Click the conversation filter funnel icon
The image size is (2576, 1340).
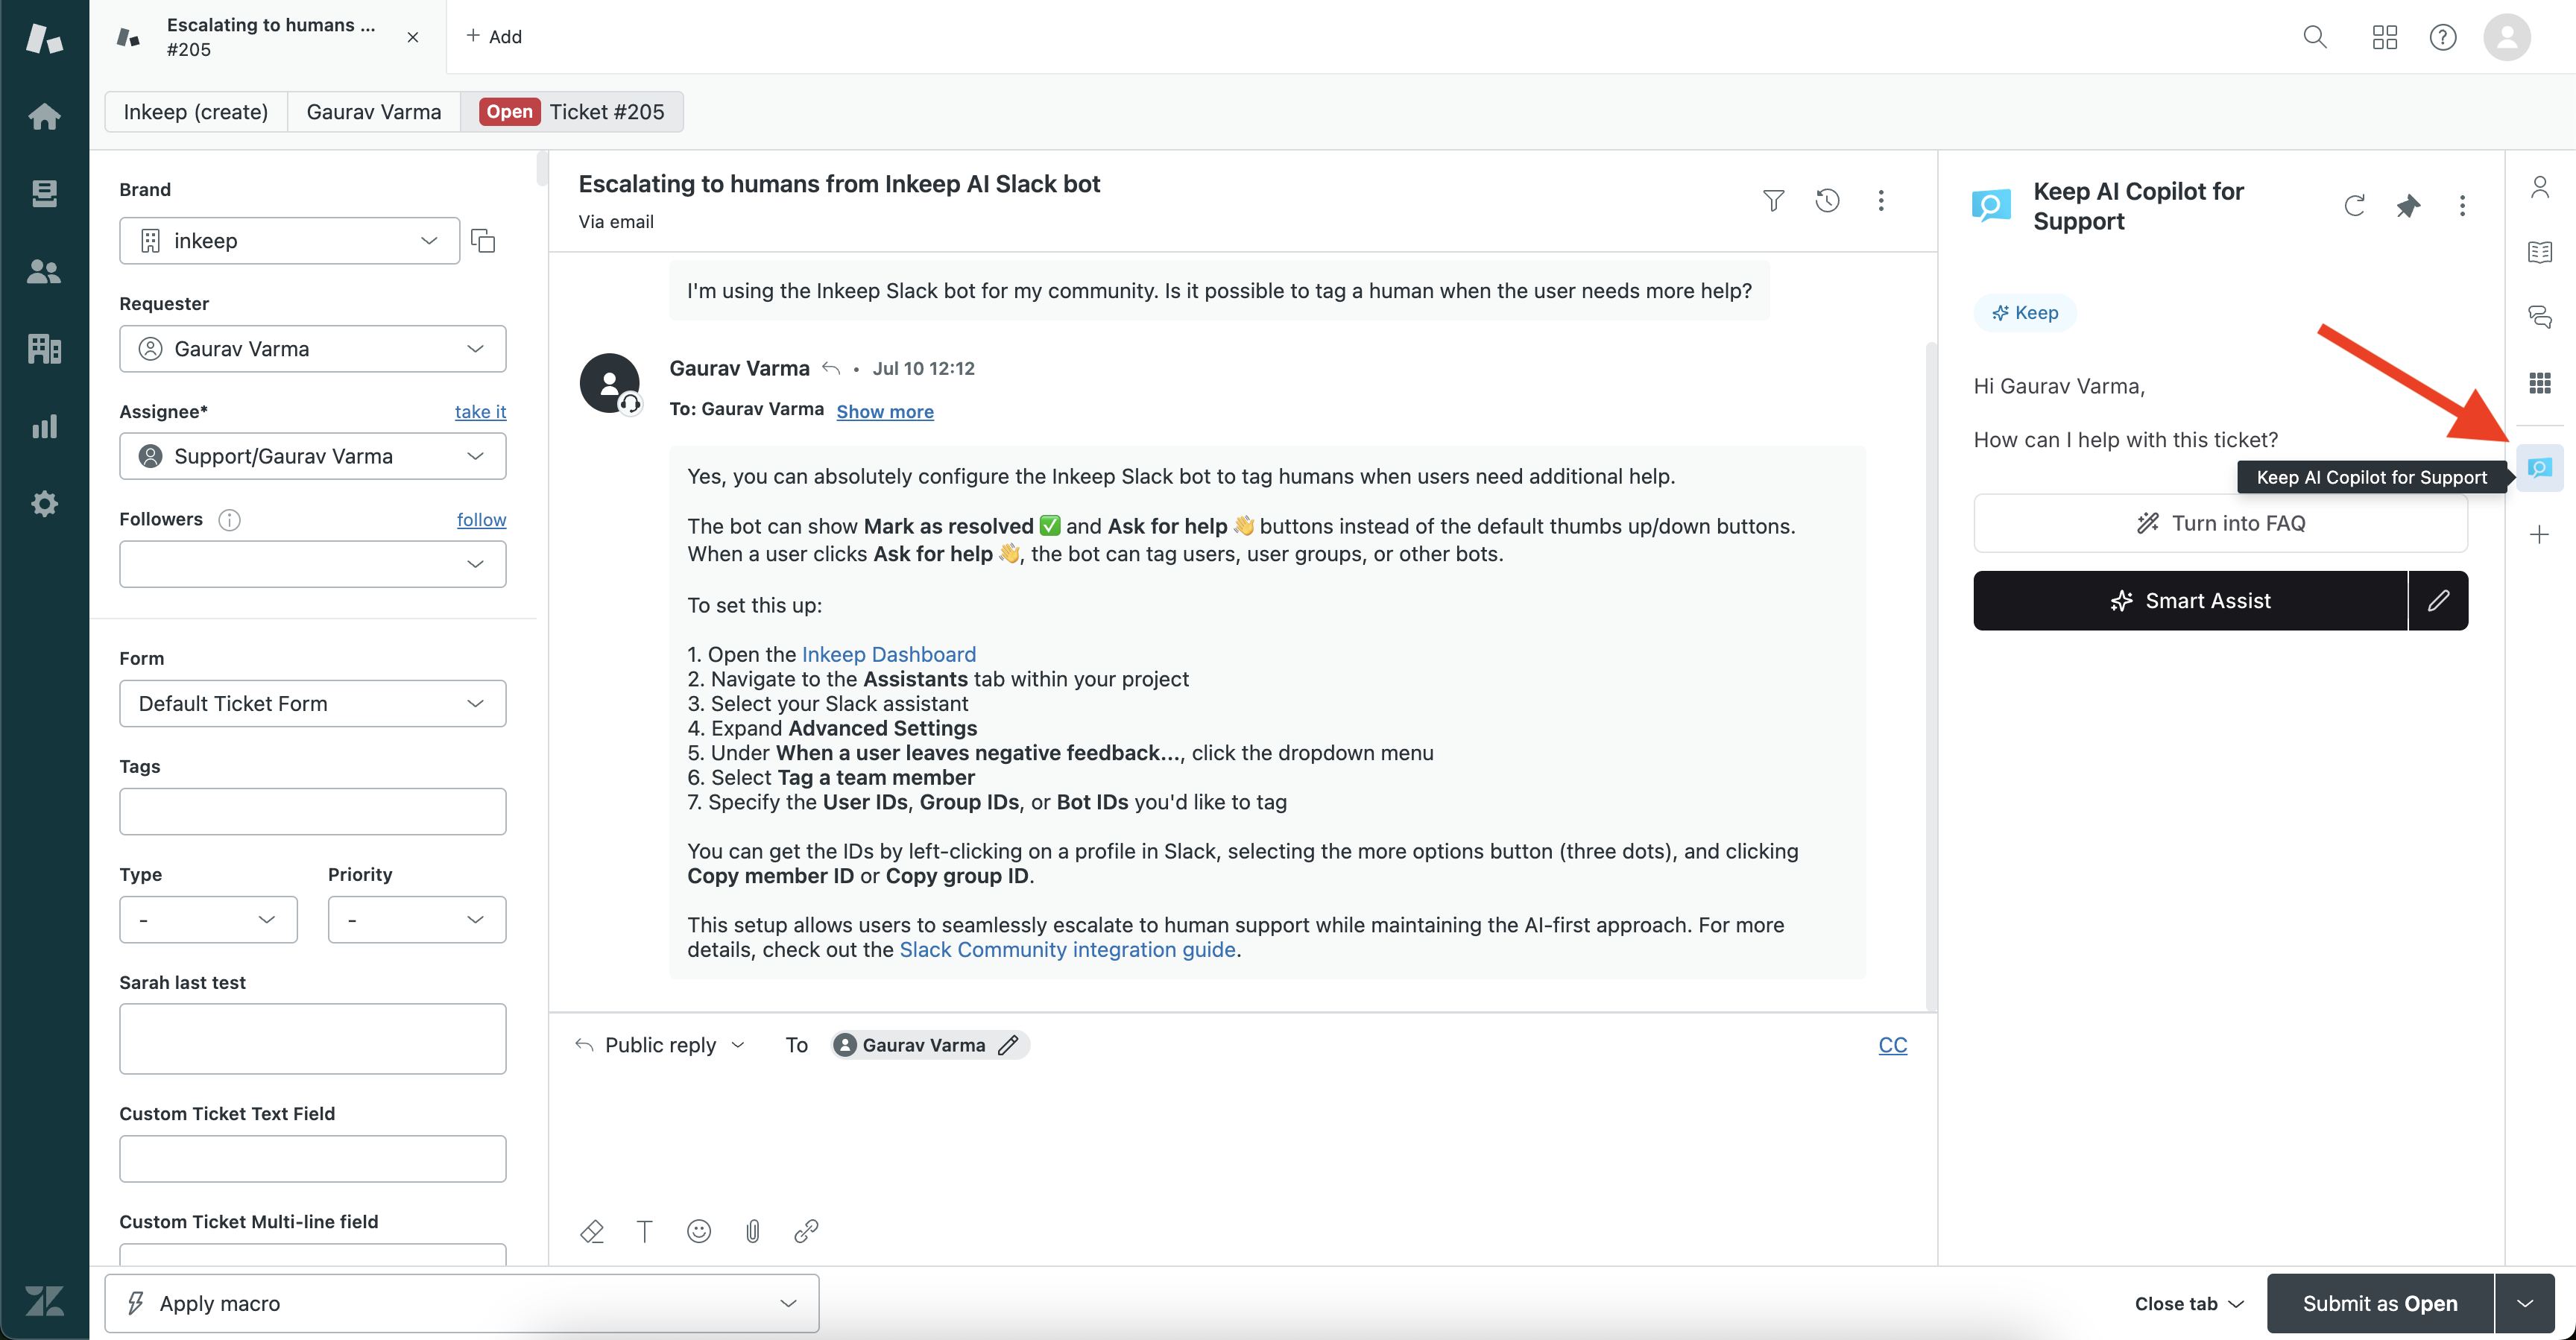coord(1773,201)
